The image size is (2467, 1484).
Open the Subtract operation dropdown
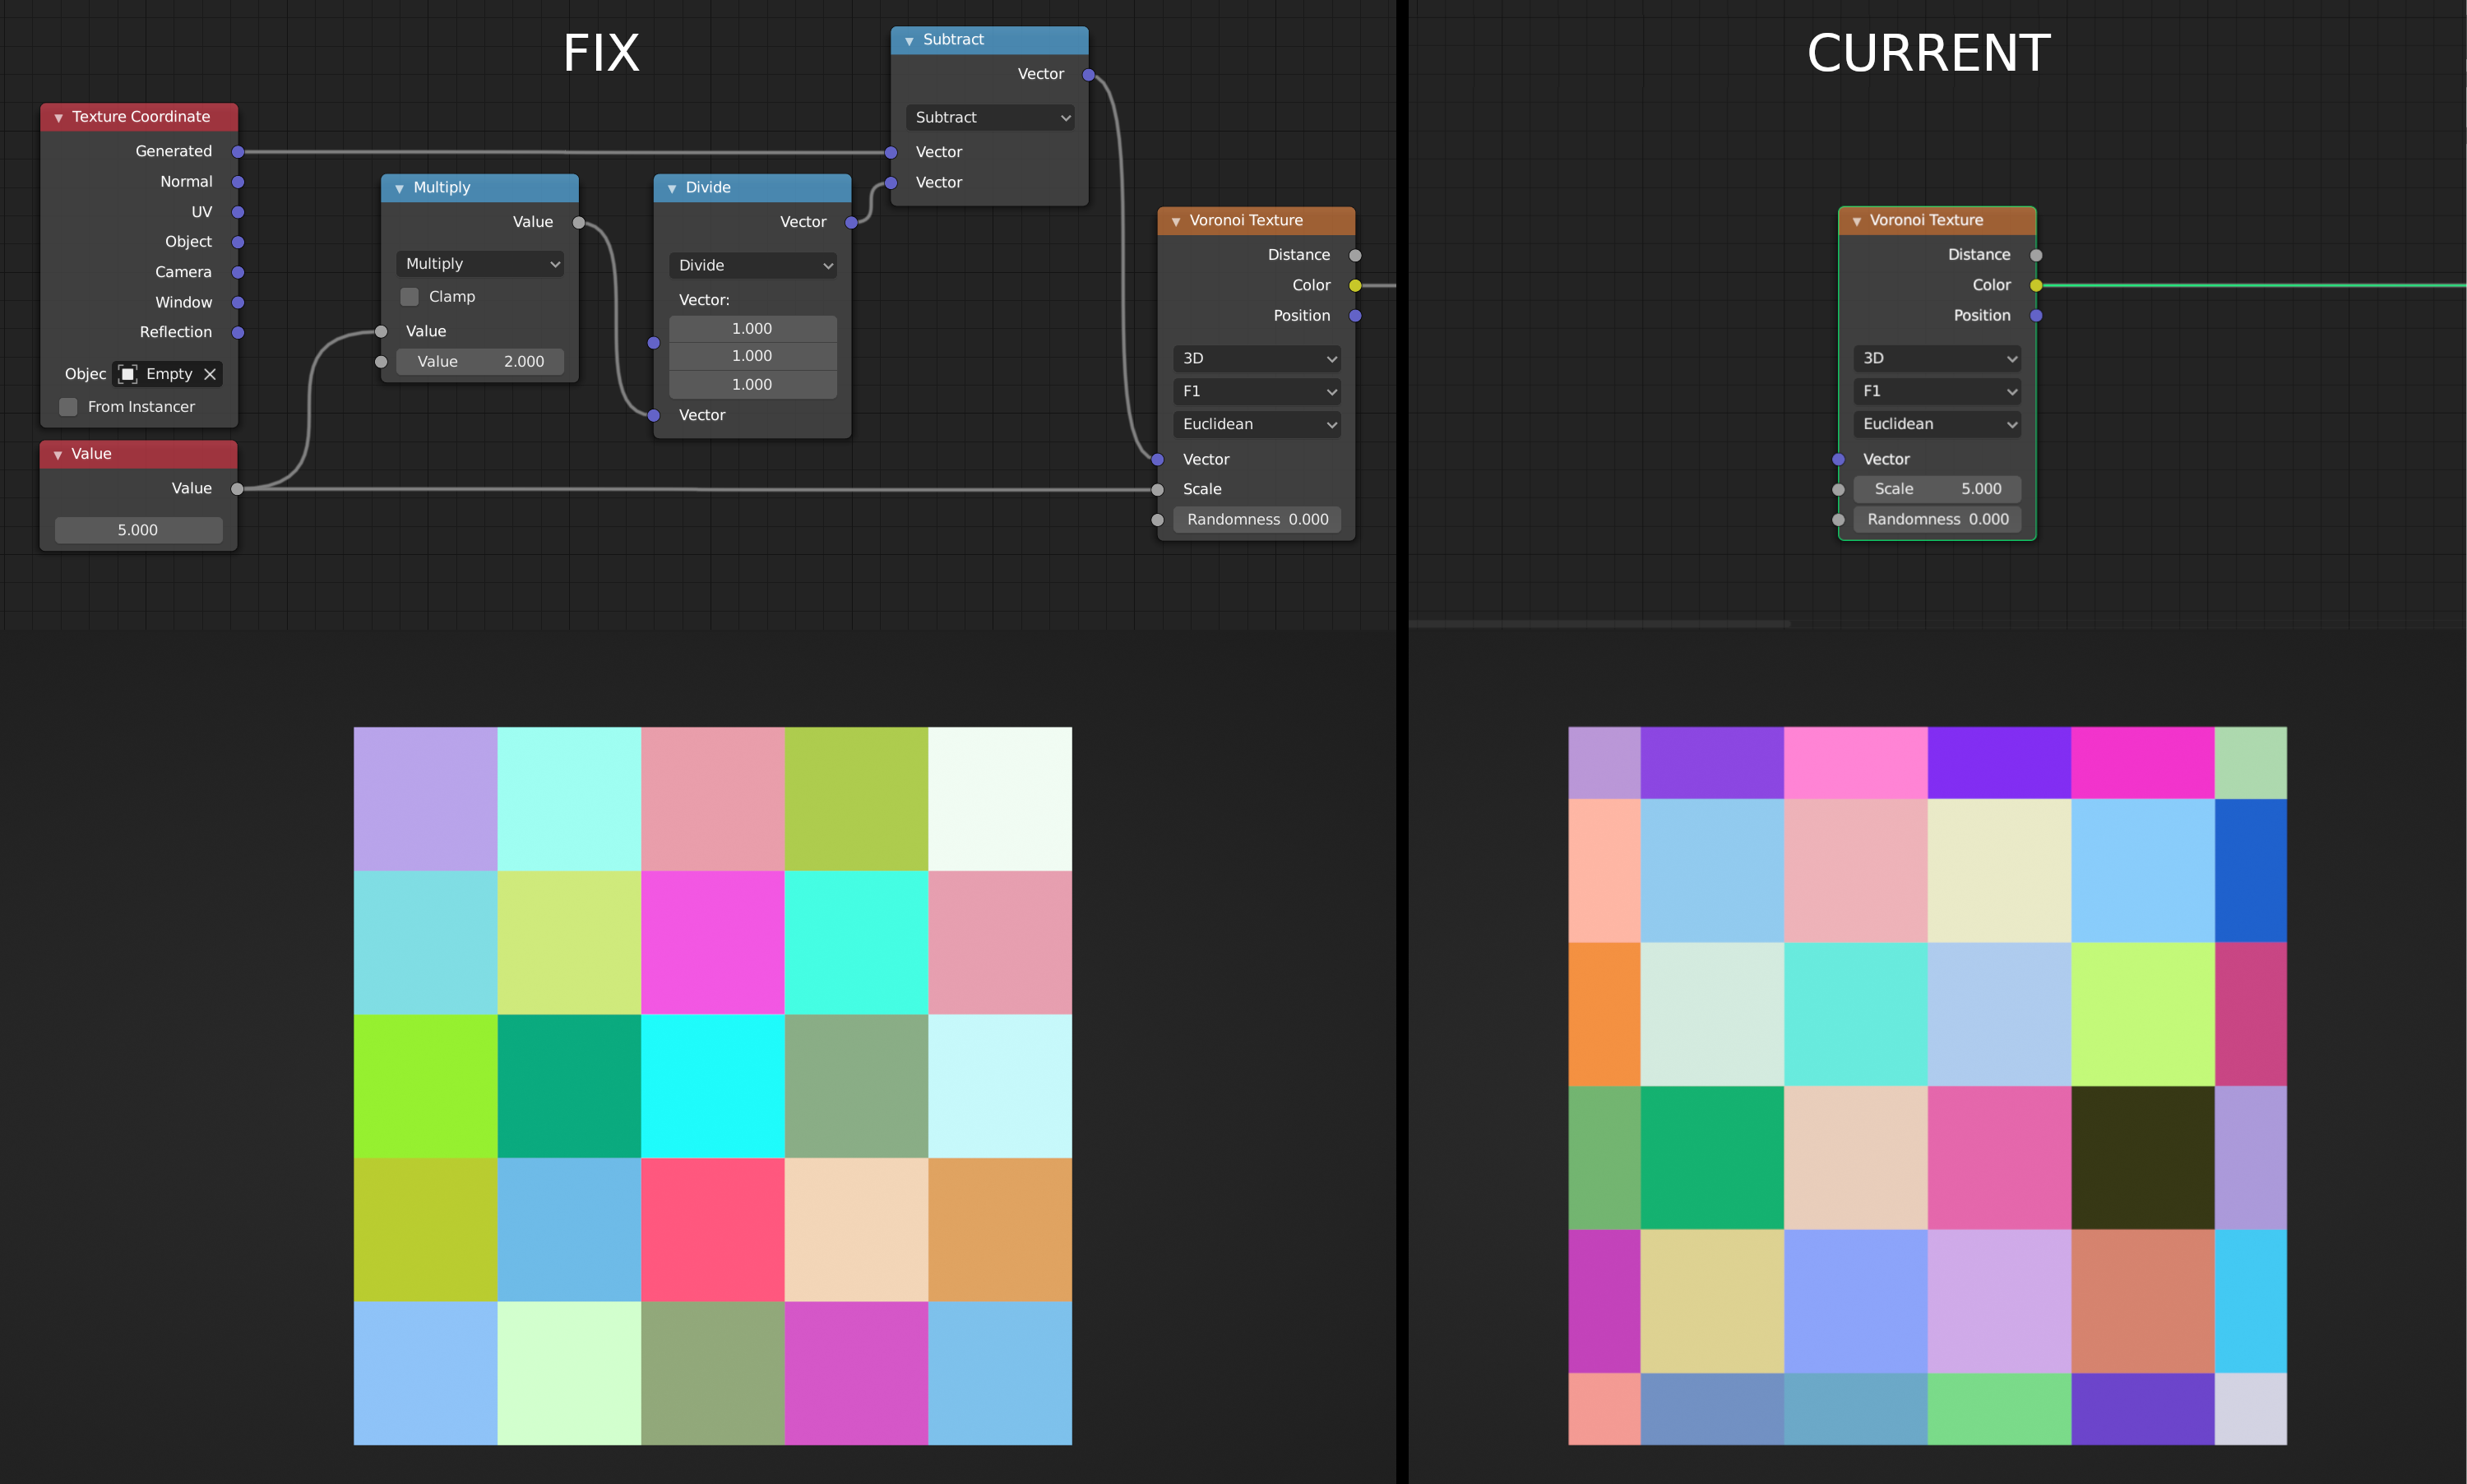tap(990, 118)
